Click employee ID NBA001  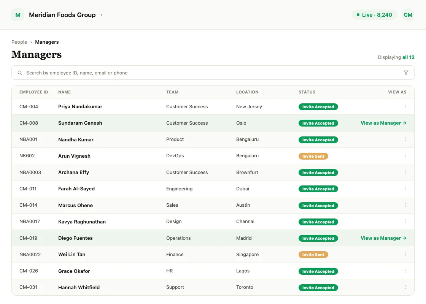[x=28, y=139]
